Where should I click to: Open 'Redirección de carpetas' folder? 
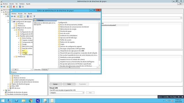click(x=67, y=42)
